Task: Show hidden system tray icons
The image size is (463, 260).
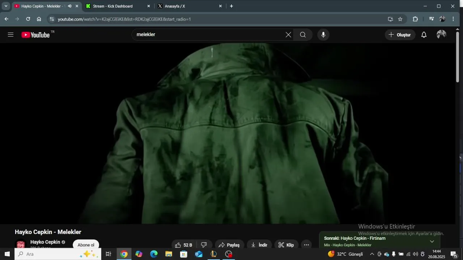Action: click(372, 254)
